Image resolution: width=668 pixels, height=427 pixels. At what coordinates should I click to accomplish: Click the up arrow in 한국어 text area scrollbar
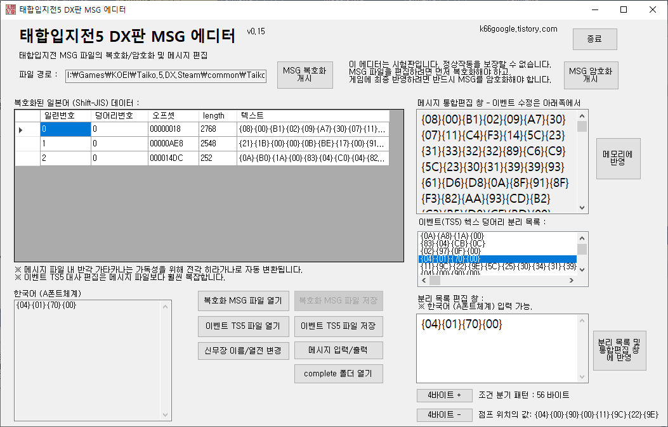tap(166, 306)
